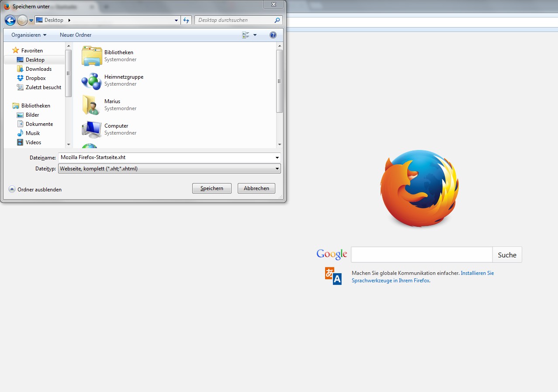
Task: Open the Organisieren menu
Action: pyautogui.click(x=29, y=35)
